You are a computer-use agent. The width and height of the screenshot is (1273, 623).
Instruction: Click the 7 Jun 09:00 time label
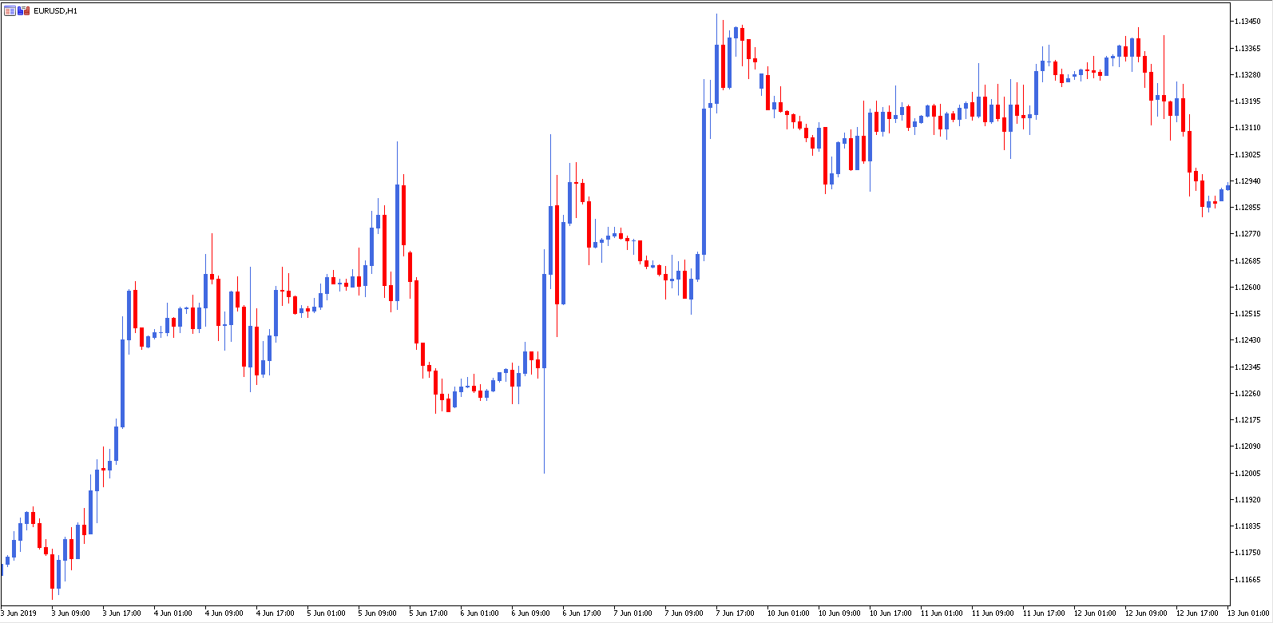click(684, 613)
